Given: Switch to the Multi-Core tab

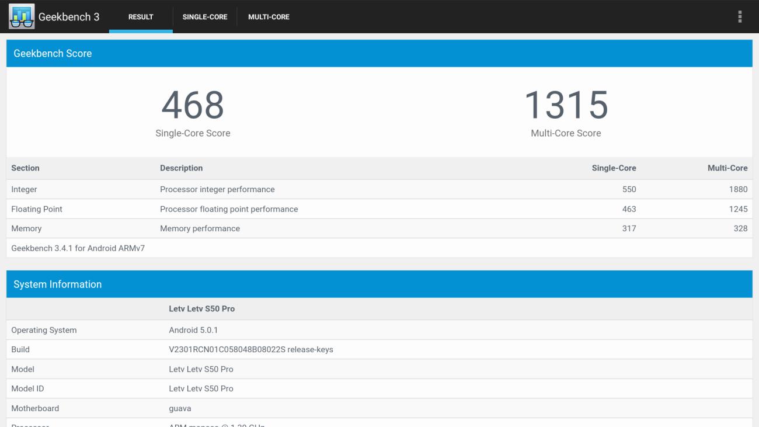Looking at the screenshot, I should pyautogui.click(x=269, y=17).
